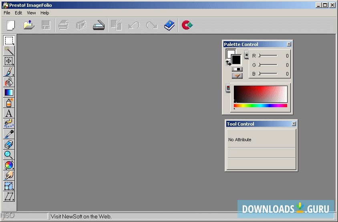Close the Tool Control panel
This screenshot has height=222, width=338.
(x=294, y=124)
